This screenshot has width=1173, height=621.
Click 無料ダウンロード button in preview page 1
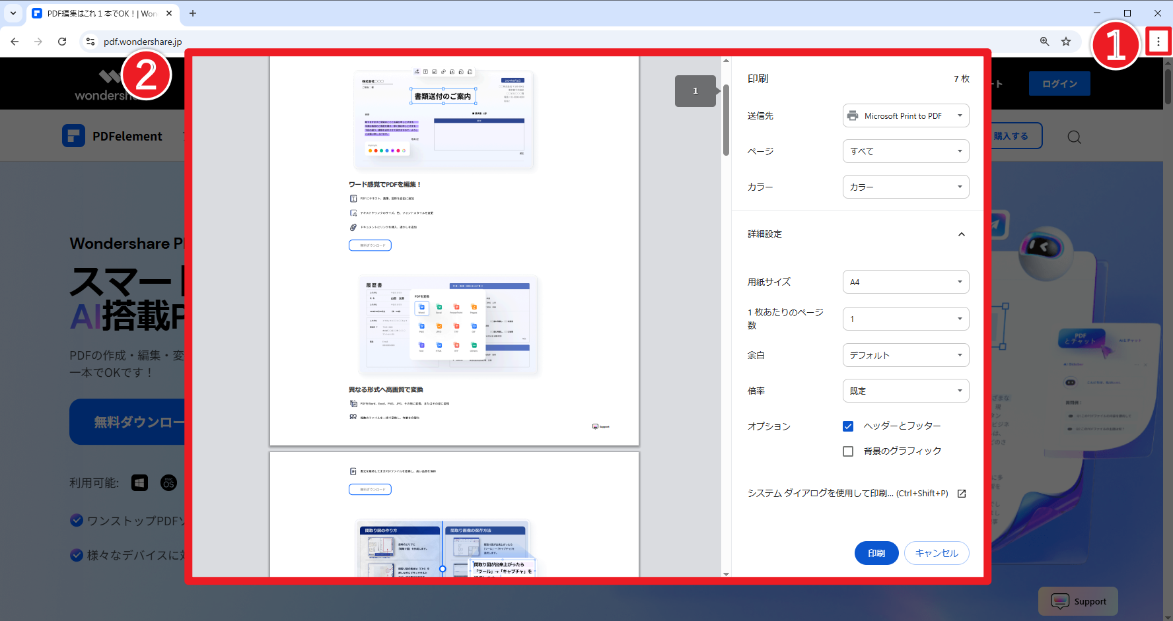point(370,245)
